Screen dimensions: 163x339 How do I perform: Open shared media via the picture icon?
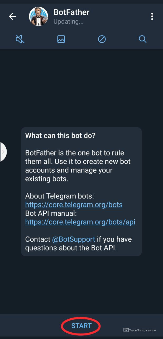coord(61,39)
